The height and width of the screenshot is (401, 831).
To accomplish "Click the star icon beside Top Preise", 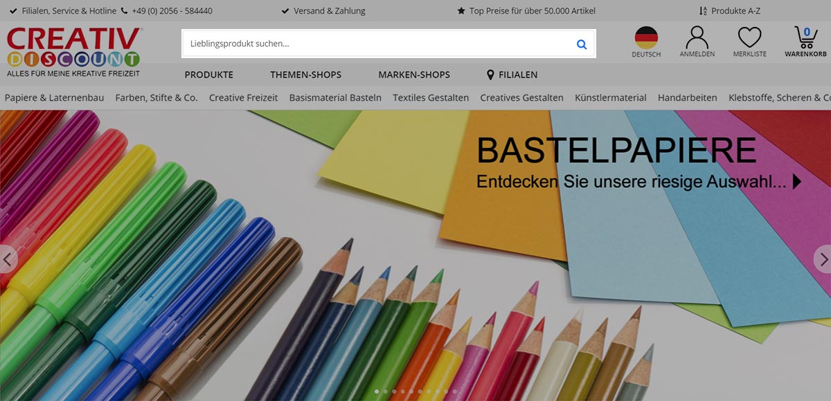I will pyautogui.click(x=461, y=11).
